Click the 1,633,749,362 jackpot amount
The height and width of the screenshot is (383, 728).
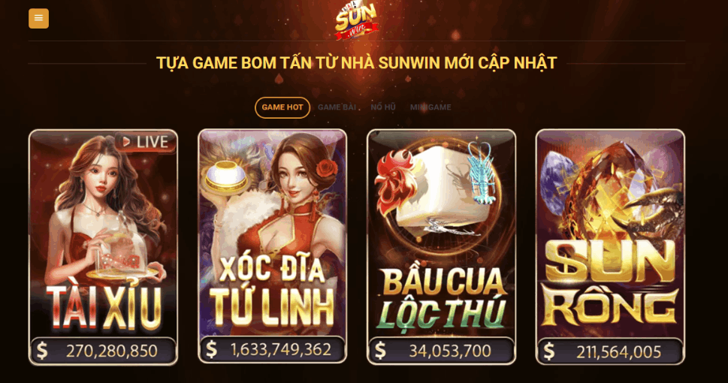(281, 349)
